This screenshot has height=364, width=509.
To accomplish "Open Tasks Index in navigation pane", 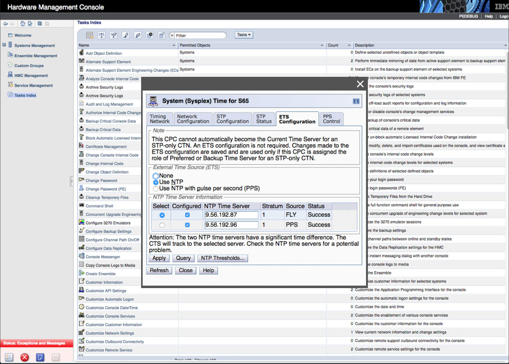I will pos(25,95).
